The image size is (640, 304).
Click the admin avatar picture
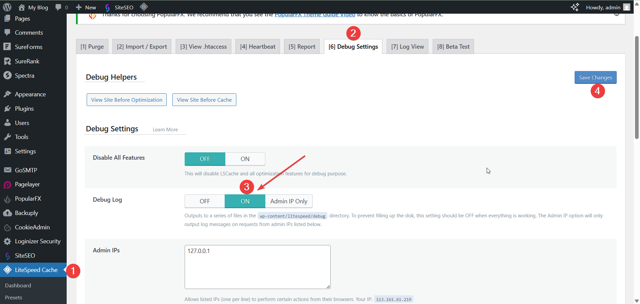click(627, 7)
